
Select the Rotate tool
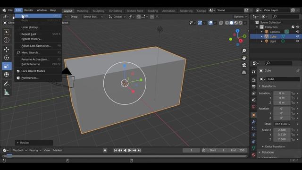click(7, 58)
